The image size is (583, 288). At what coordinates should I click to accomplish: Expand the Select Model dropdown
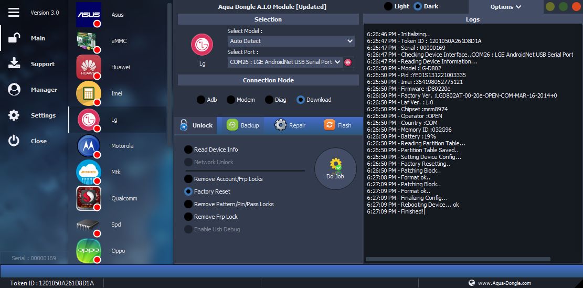[x=291, y=41]
